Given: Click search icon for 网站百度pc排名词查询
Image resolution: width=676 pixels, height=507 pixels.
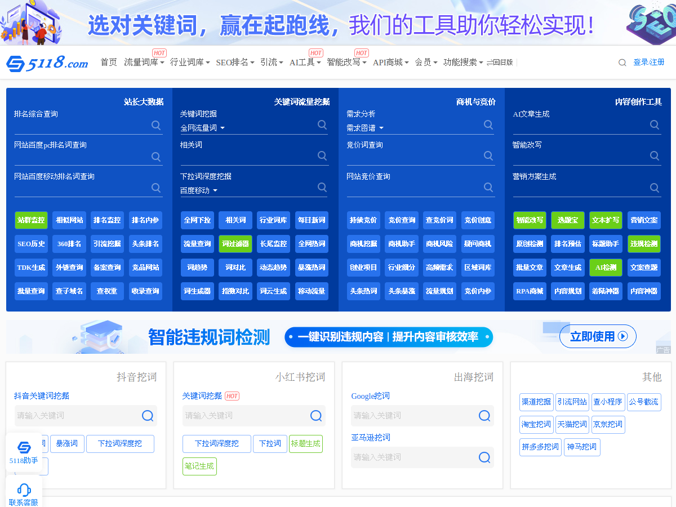Looking at the screenshot, I should coord(156,156).
